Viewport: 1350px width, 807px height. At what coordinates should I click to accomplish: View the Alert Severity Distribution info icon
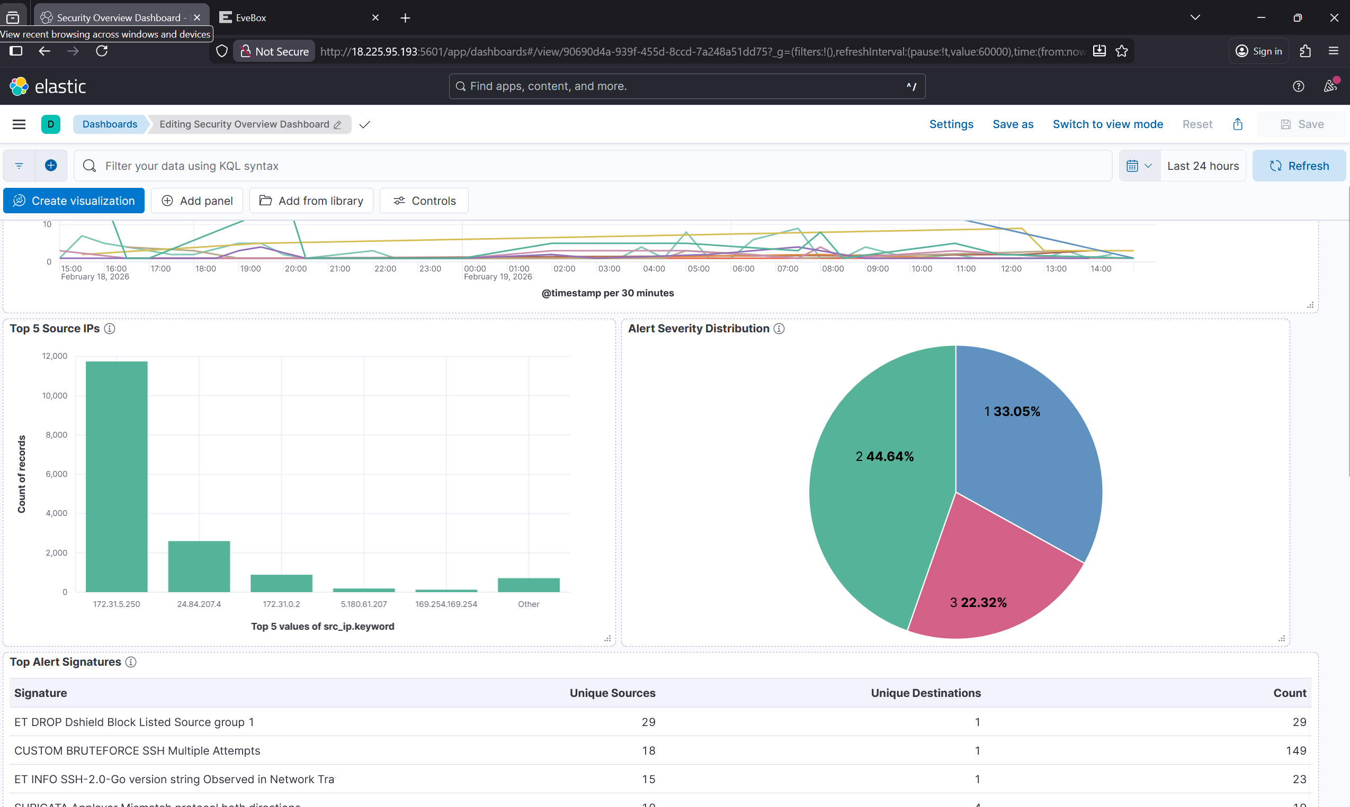click(779, 329)
